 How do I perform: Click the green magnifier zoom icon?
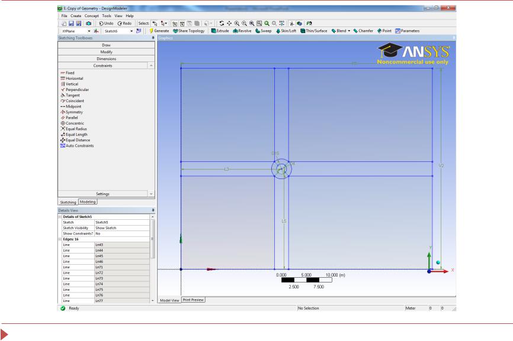pos(267,24)
